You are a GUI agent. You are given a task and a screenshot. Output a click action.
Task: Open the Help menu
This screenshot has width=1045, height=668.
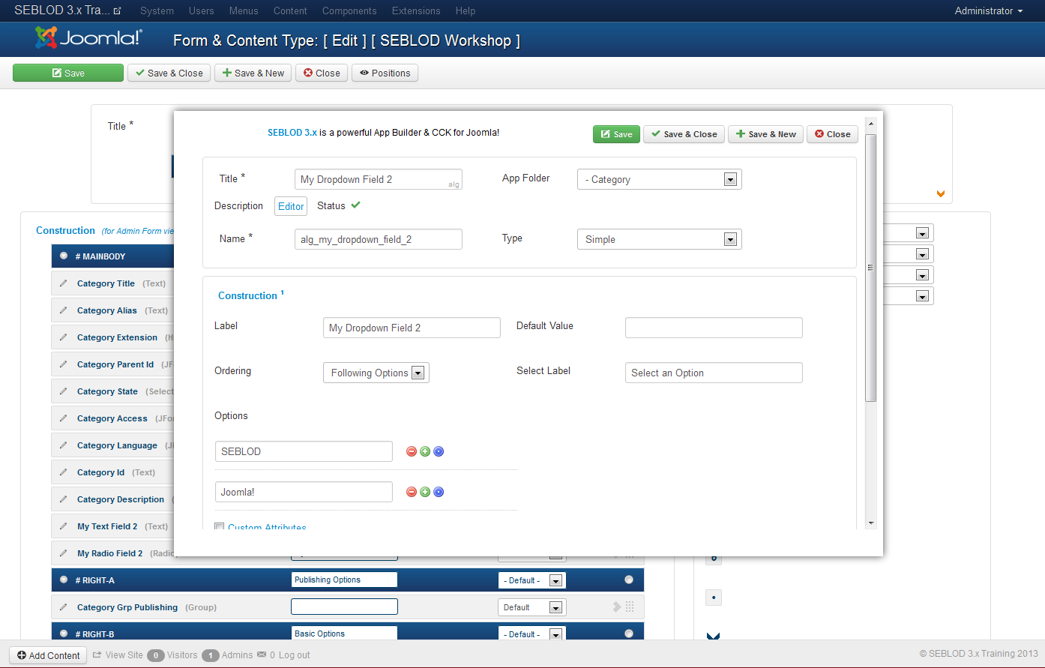click(x=466, y=10)
